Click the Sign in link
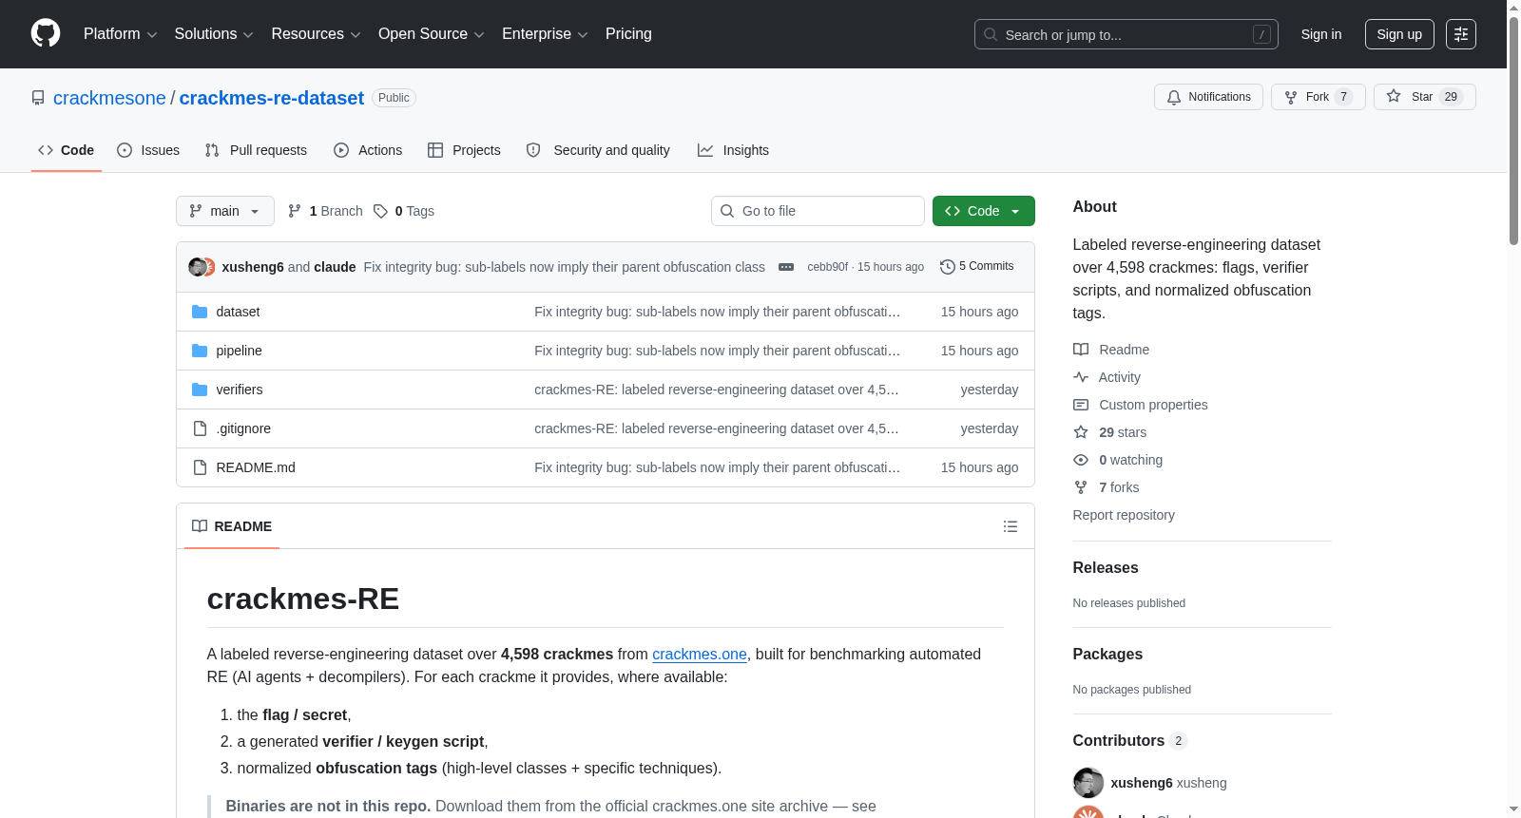 tap(1321, 34)
